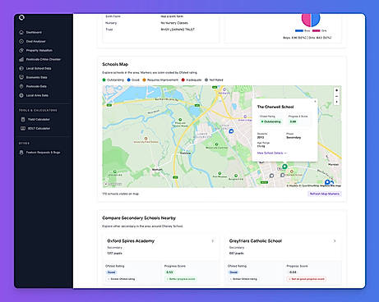Viewport: 379px width, 302px height.
Task: Select Local School Data
Action: (x=39, y=68)
